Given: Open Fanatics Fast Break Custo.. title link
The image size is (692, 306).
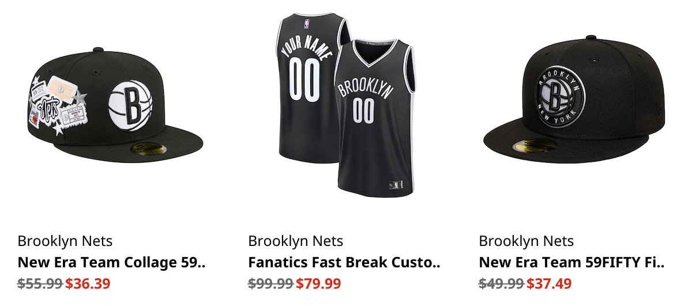Looking at the screenshot, I should click(344, 263).
